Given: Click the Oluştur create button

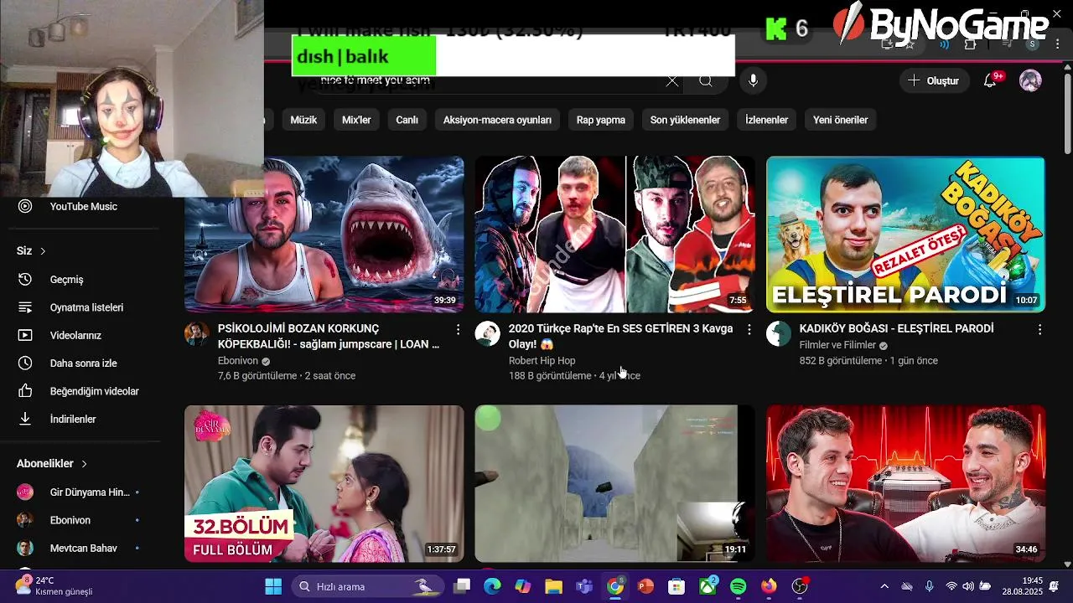Looking at the screenshot, I should pos(934,80).
